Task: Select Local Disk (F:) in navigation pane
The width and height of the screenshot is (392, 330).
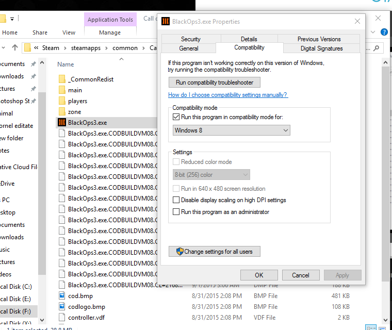Action: point(15,311)
